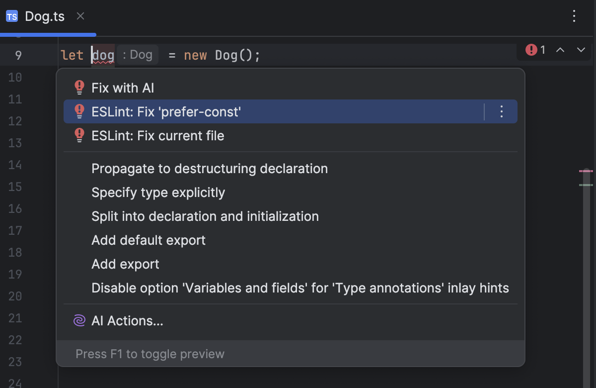Select Split into declaration and initialization
Viewport: 596px width, 388px height.
pos(205,216)
